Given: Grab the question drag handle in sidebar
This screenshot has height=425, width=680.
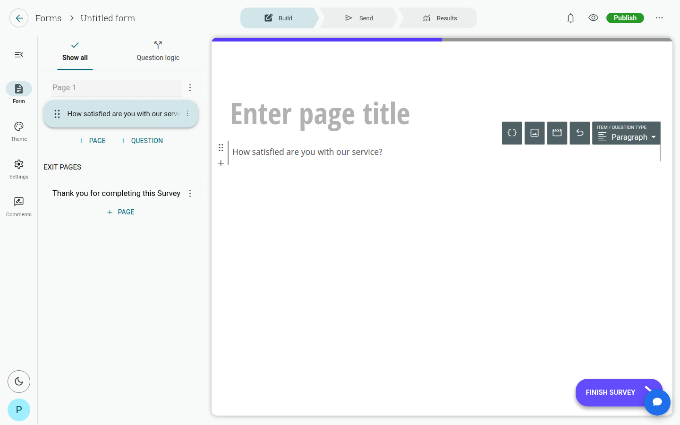Looking at the screenshot, I should pyautogui.click(x=57, y=114).
